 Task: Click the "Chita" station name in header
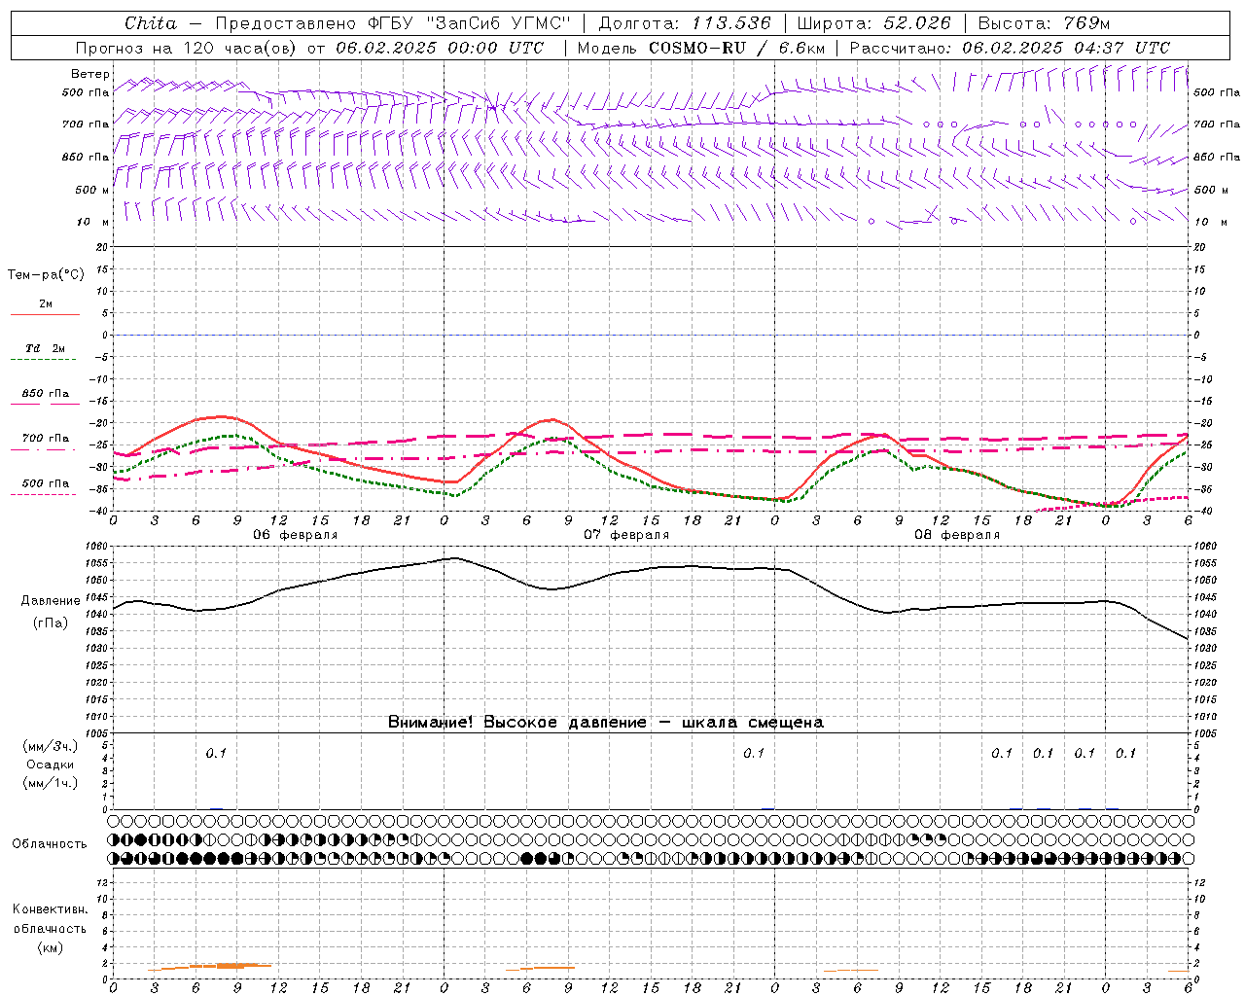pos(151,23)
